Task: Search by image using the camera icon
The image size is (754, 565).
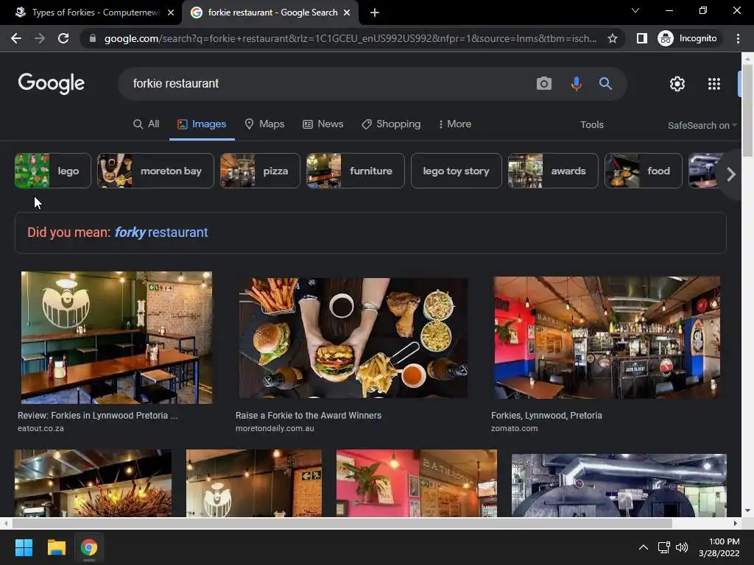Action: 544,84
